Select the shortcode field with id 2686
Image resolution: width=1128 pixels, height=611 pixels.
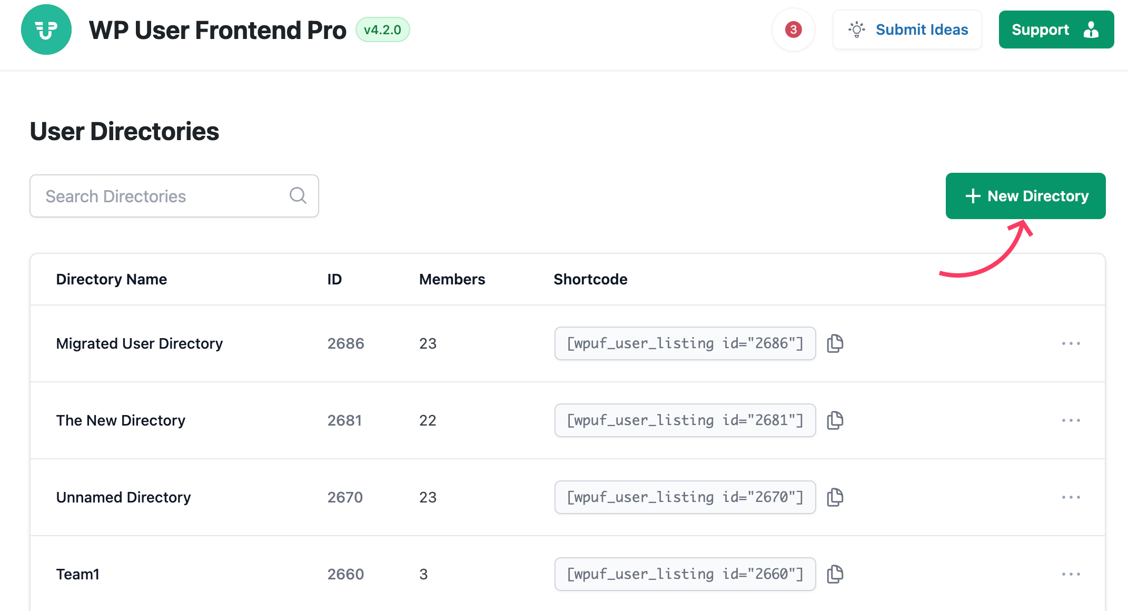(x=685, y=343)
